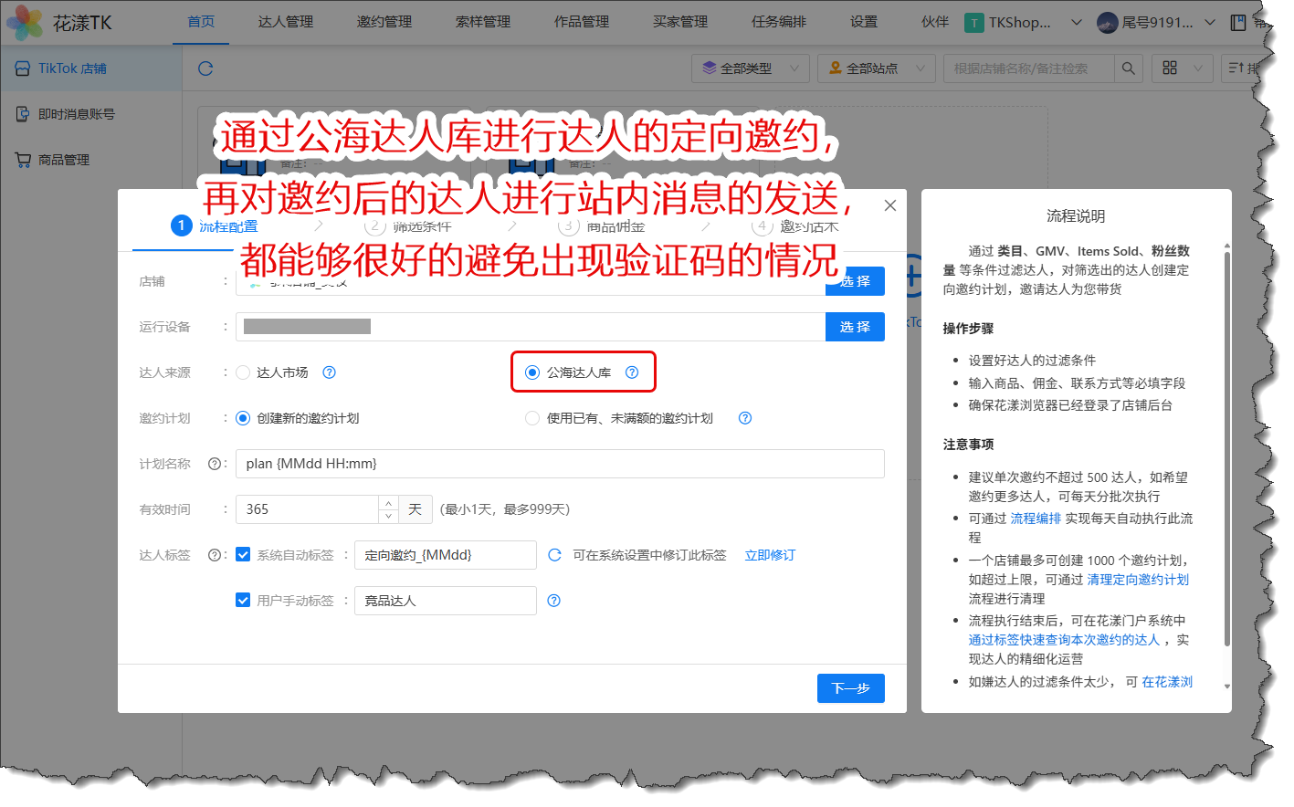Toggle the 用户手动标签 checkbox
Viewport: 1294px width, 807px height.
[x=243, y=601]
